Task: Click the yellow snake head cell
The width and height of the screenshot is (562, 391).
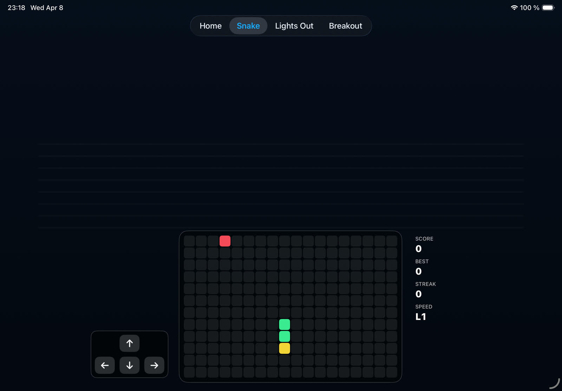Action: click(x=285, y=348)
